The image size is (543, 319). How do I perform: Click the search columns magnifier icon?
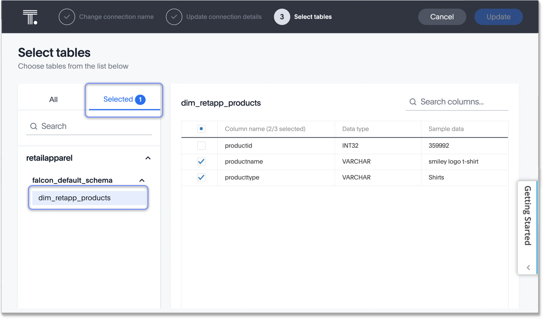click(x=413, y=102)
